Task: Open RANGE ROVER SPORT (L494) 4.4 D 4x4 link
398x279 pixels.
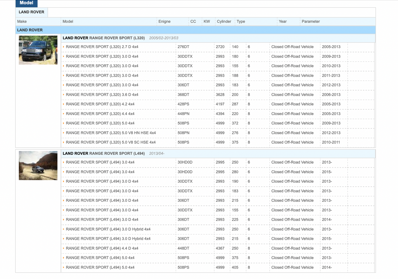Action: 102,248
